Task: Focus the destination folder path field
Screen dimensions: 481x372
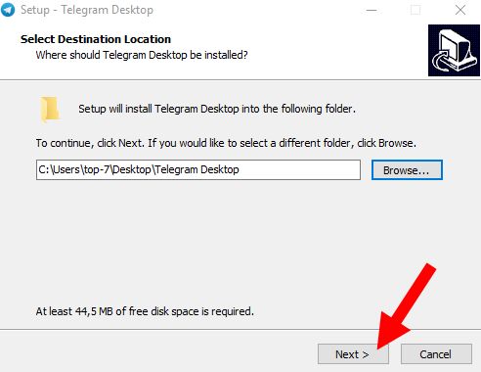Action: pos(198,169)
